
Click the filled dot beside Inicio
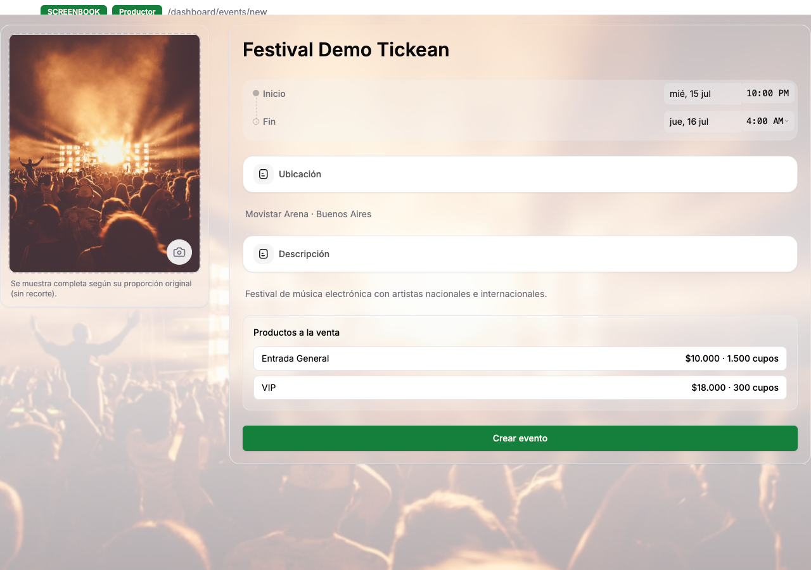point(256,93)
